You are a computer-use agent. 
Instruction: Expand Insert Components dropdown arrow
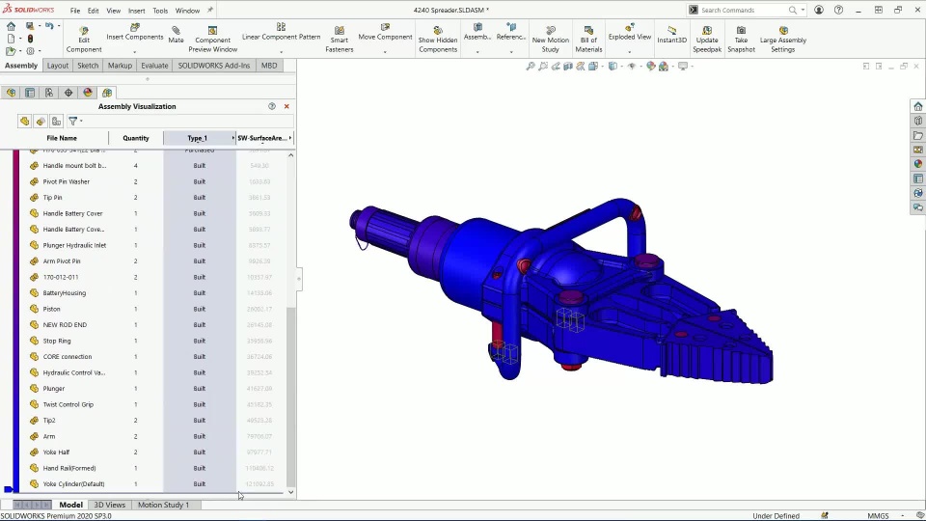coord(135,52)
